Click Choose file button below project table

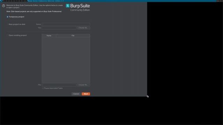coord(83,85)
